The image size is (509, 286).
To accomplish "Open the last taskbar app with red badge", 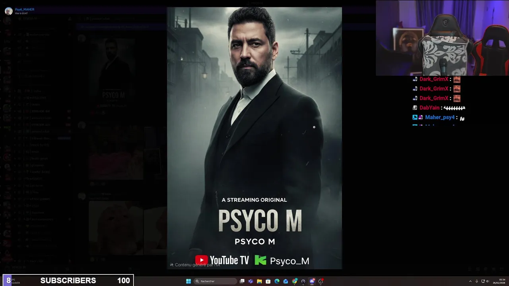I will click(x=321, y=281).
